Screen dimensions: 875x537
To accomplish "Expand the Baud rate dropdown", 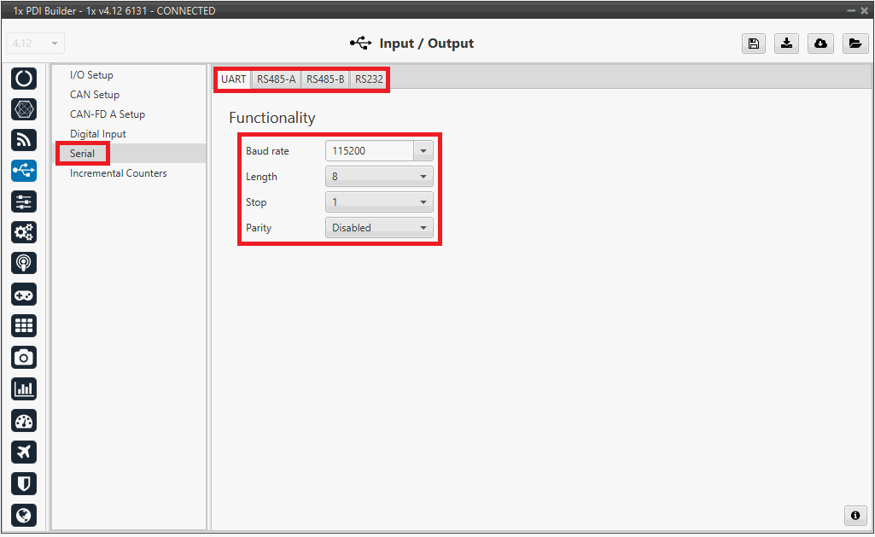I will coord(423,151).
